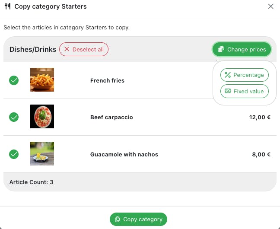The width and height of the screenshot is (280, 229).
Task: Confirm with the Copy category button
Action: (138, 219)
